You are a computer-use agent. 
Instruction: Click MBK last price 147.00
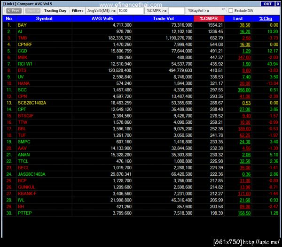(x=244, y=57)
